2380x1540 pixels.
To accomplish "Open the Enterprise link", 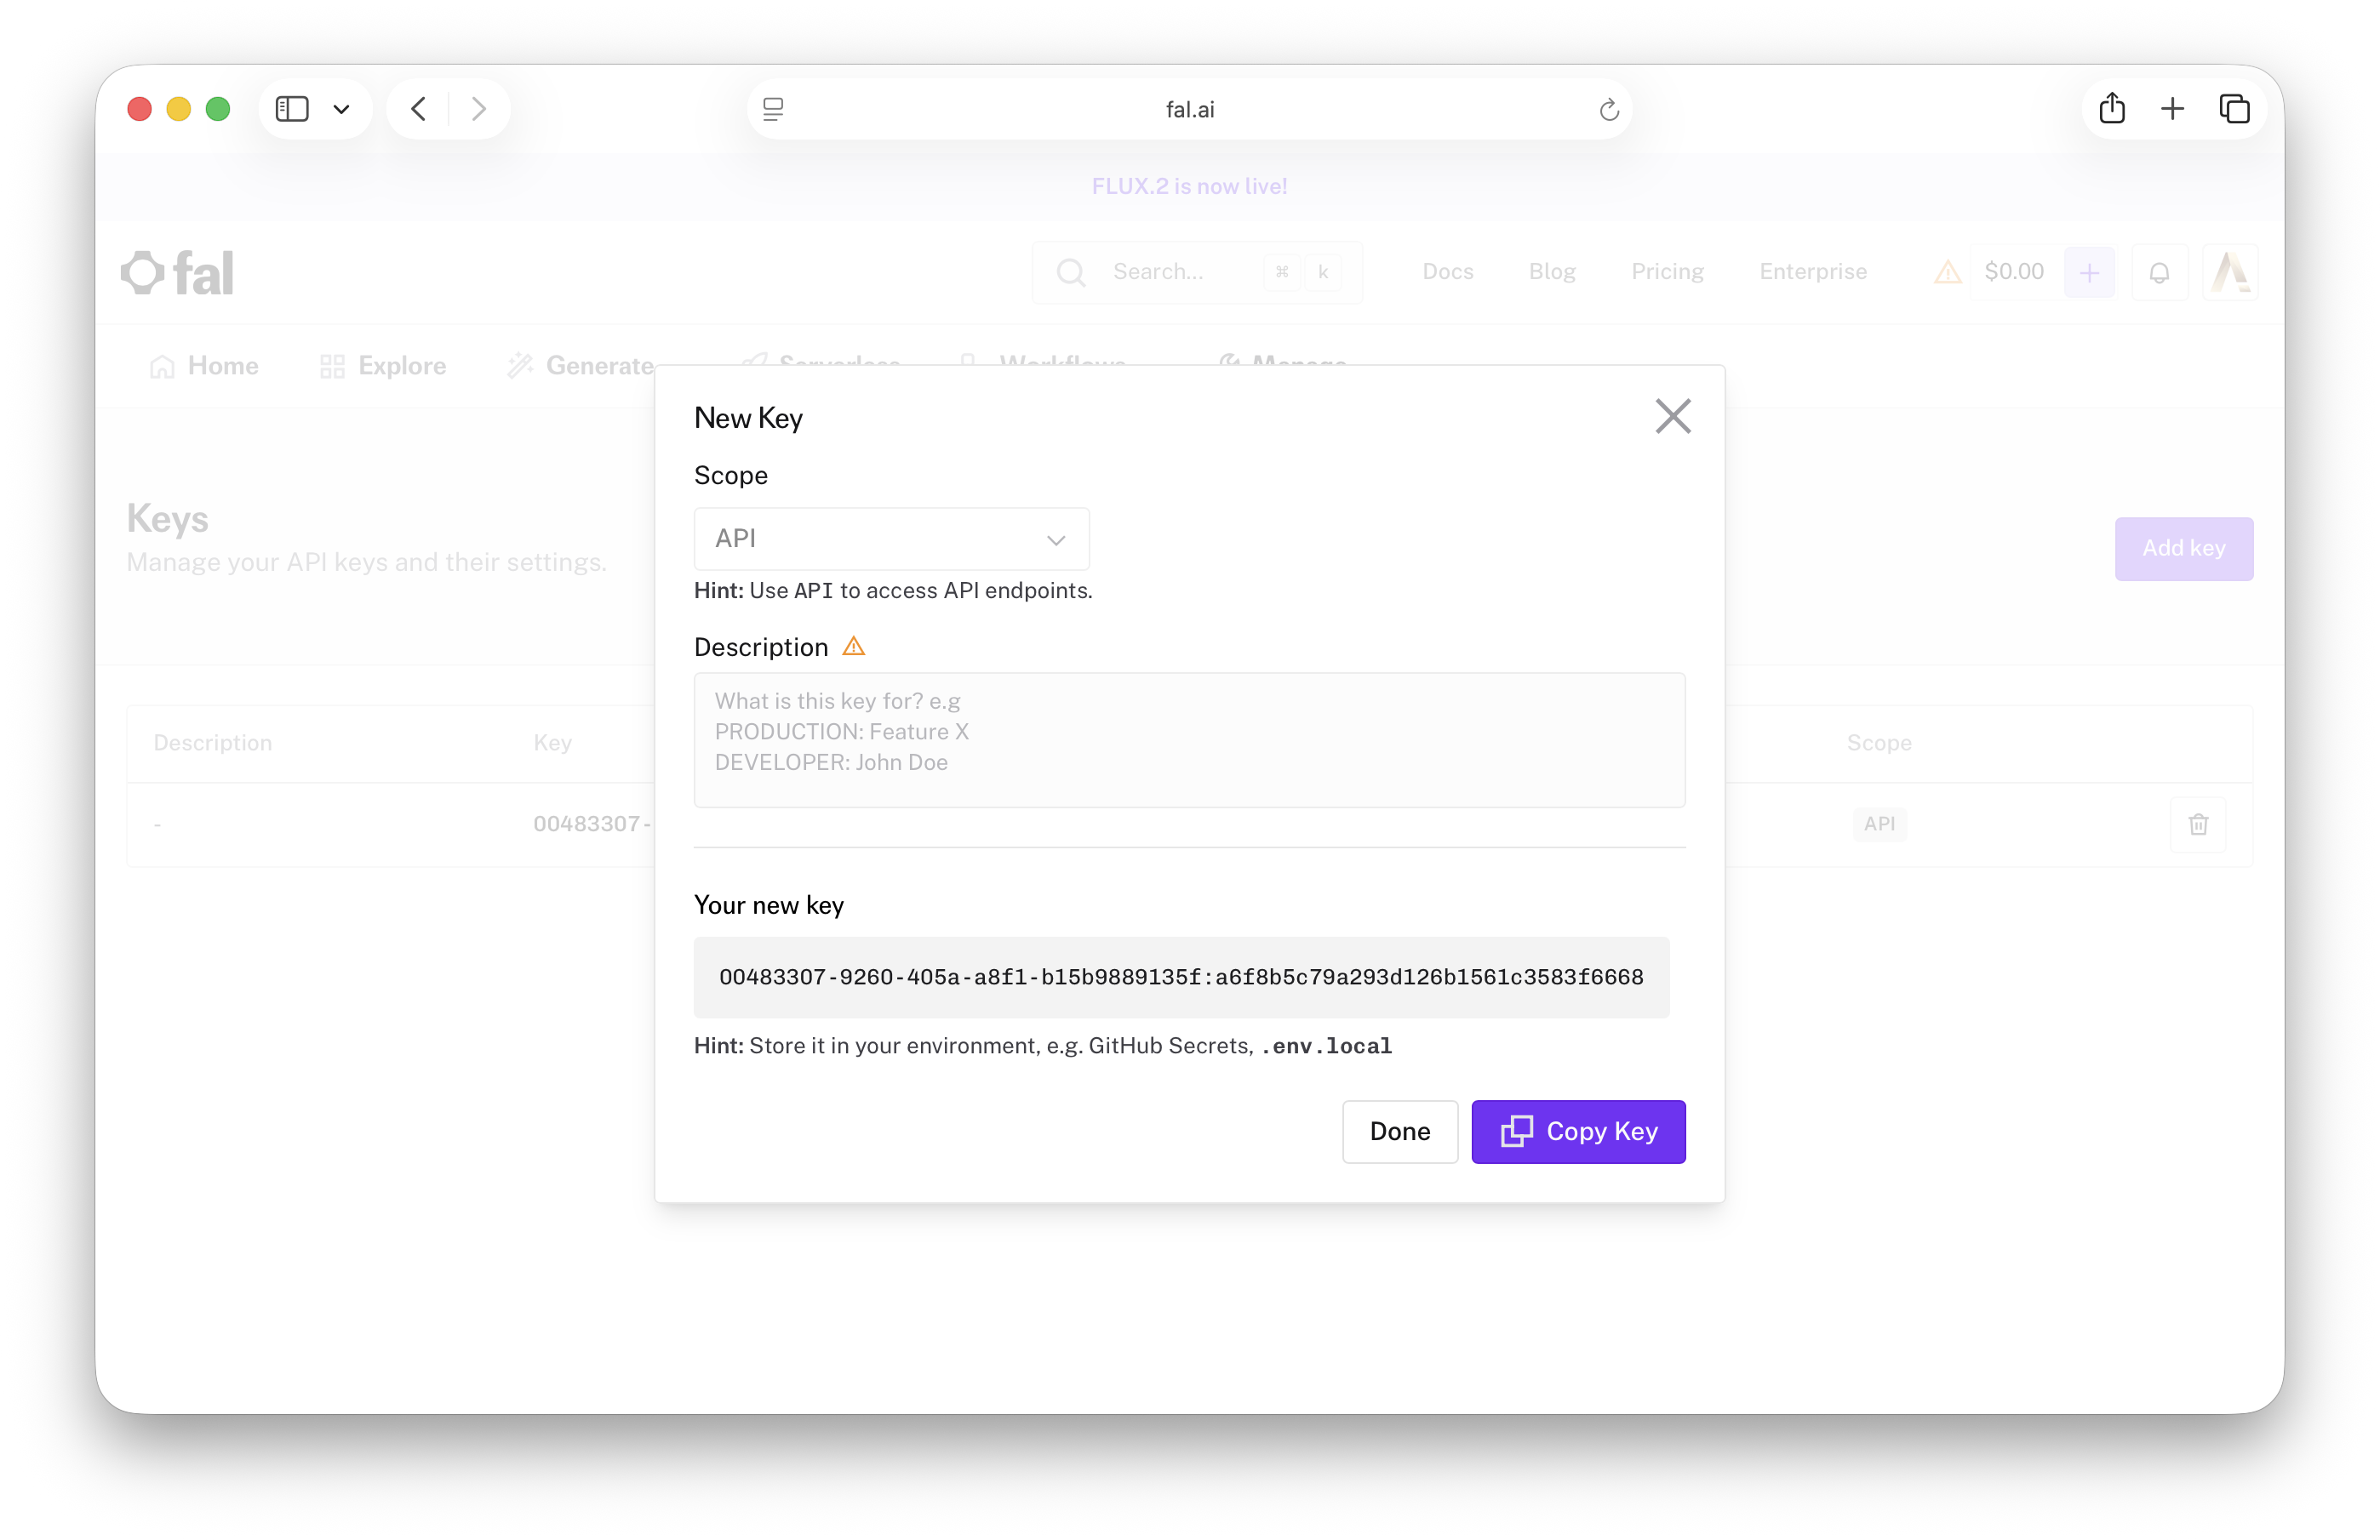I will [x=1812, y=271].
